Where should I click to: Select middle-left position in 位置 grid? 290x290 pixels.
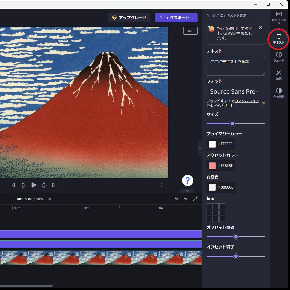click(210, 213)
